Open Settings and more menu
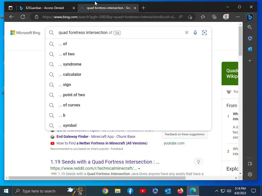Viewport: 262px width, 196px height. pyautogui.click(x=238, y=17)
